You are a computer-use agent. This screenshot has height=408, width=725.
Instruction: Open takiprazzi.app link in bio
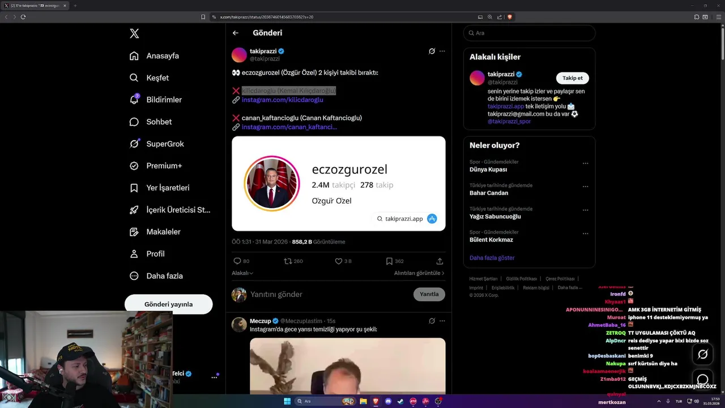506,107
